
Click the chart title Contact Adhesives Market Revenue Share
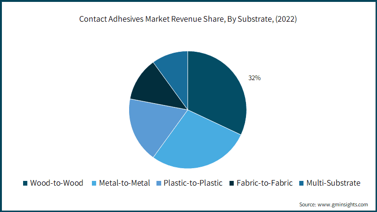188,19
